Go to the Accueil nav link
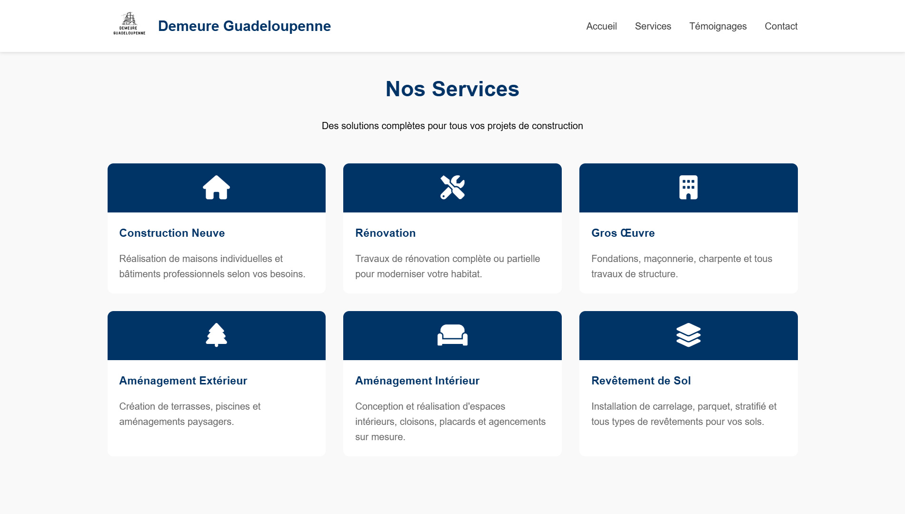The height and width of the screenshot is (514, 905). [x=601, y=26]
